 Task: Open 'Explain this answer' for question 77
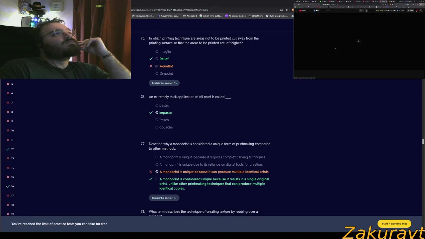point(164,198)
